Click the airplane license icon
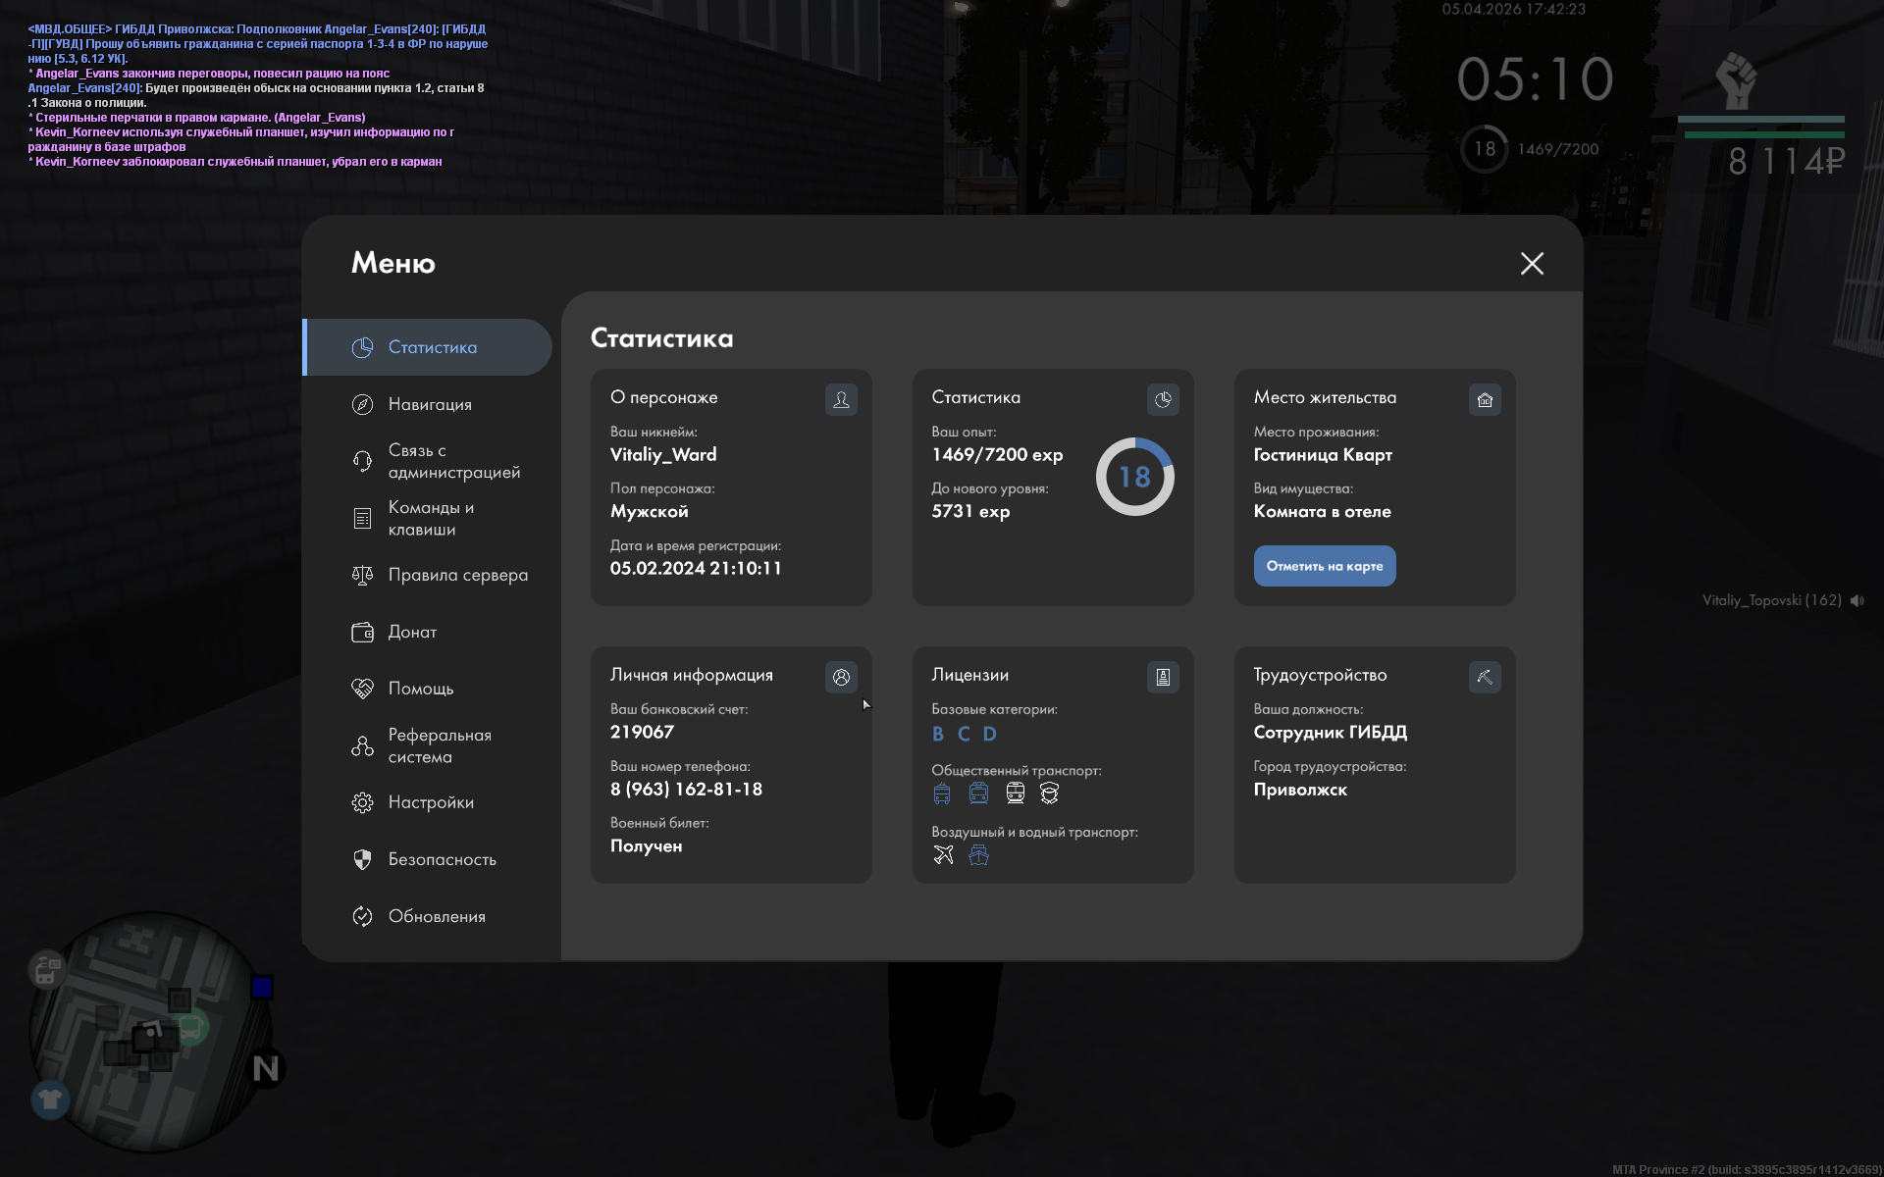 coord(943,854)
